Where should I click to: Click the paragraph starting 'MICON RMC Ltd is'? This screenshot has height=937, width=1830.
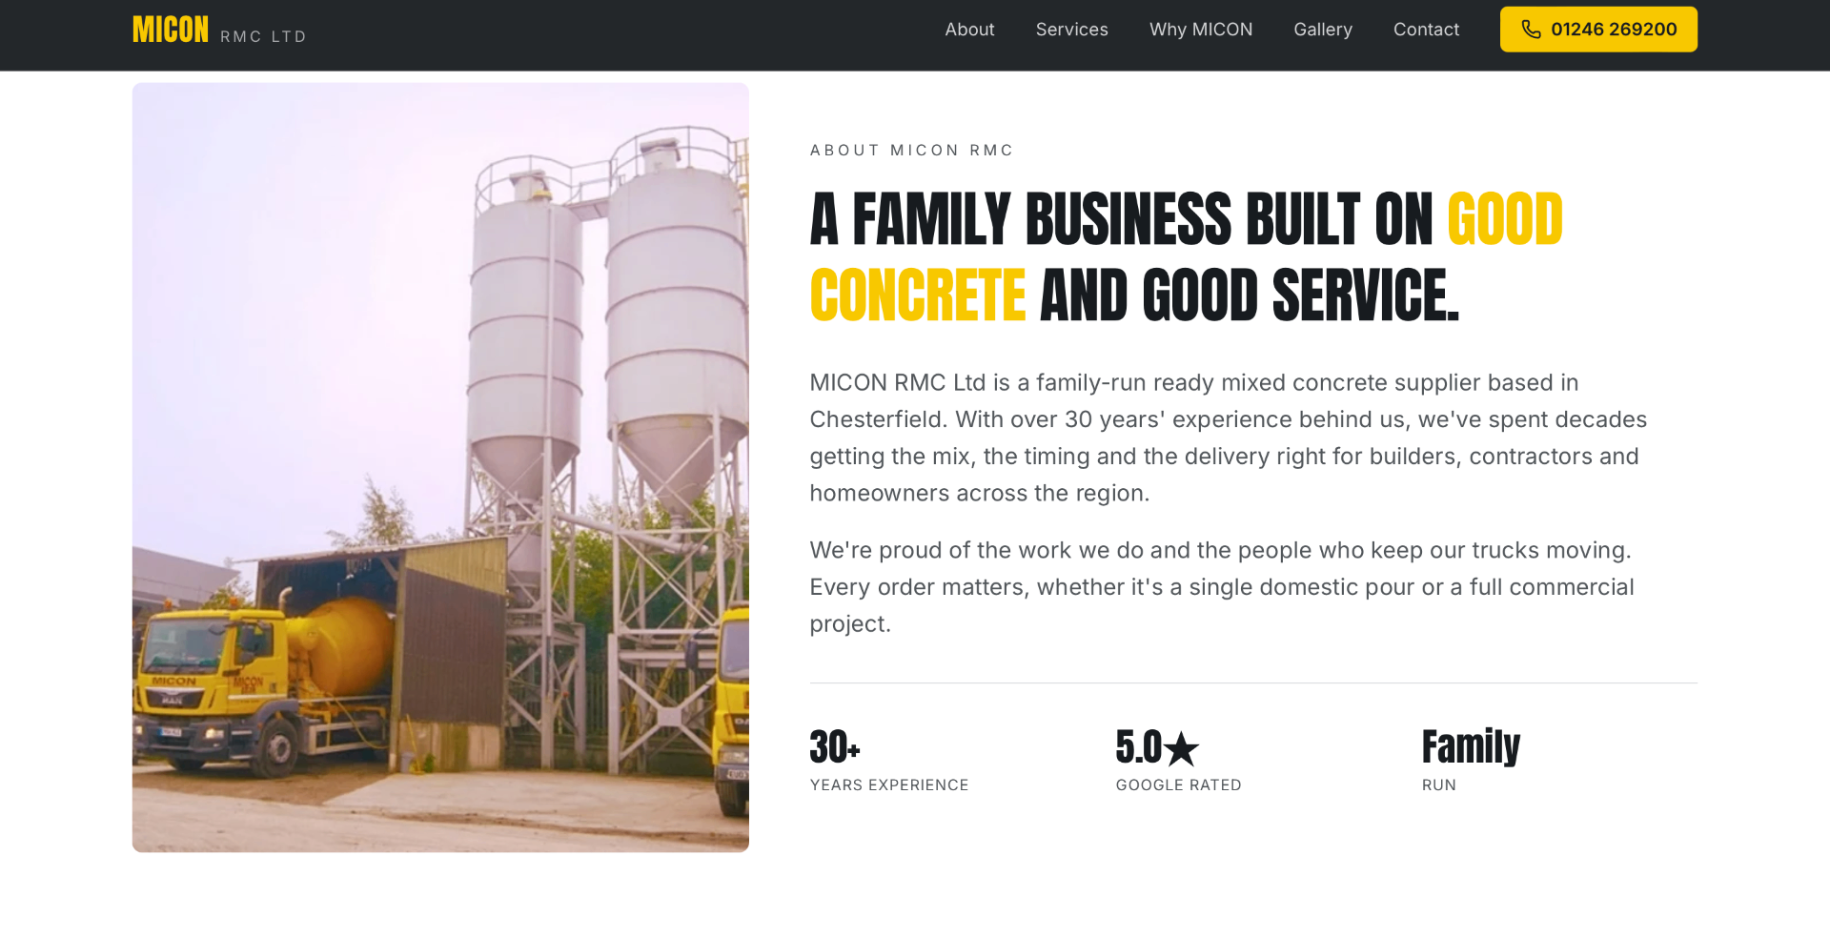(x=1229, y=438)
